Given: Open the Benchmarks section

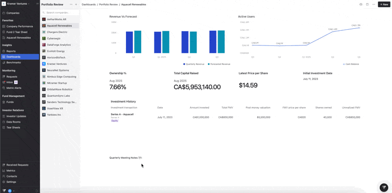Looking at the screenshot, I should point(14,63).
